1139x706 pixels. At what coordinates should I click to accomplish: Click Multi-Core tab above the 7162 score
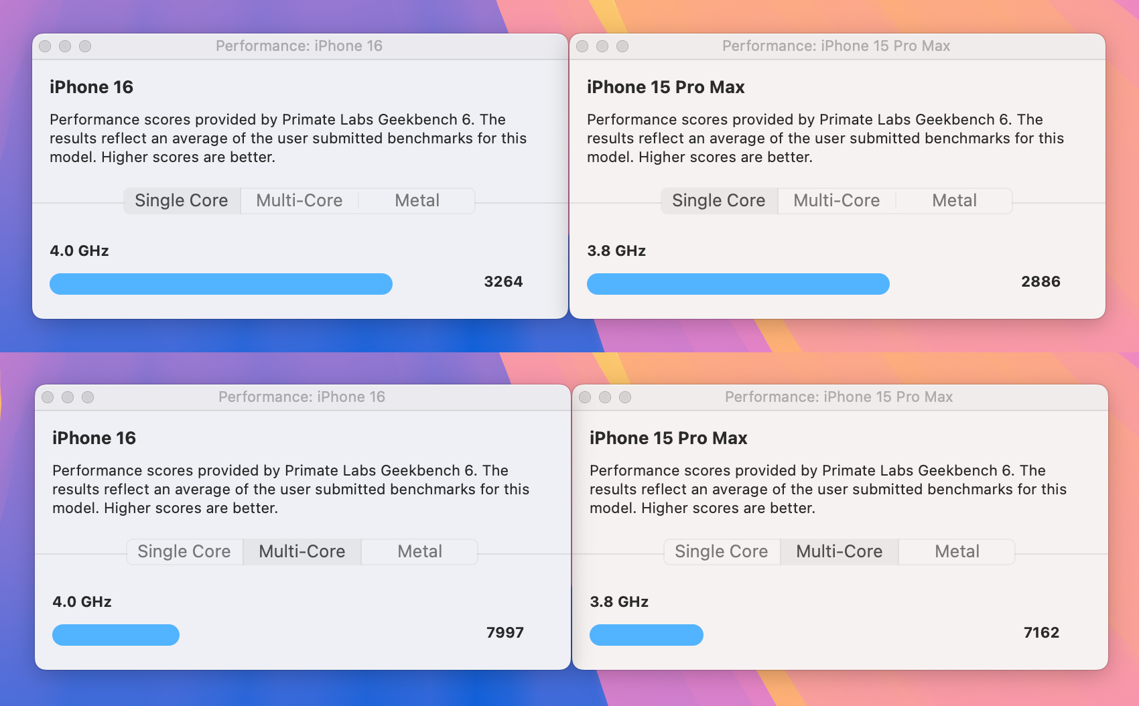(839, 552)
